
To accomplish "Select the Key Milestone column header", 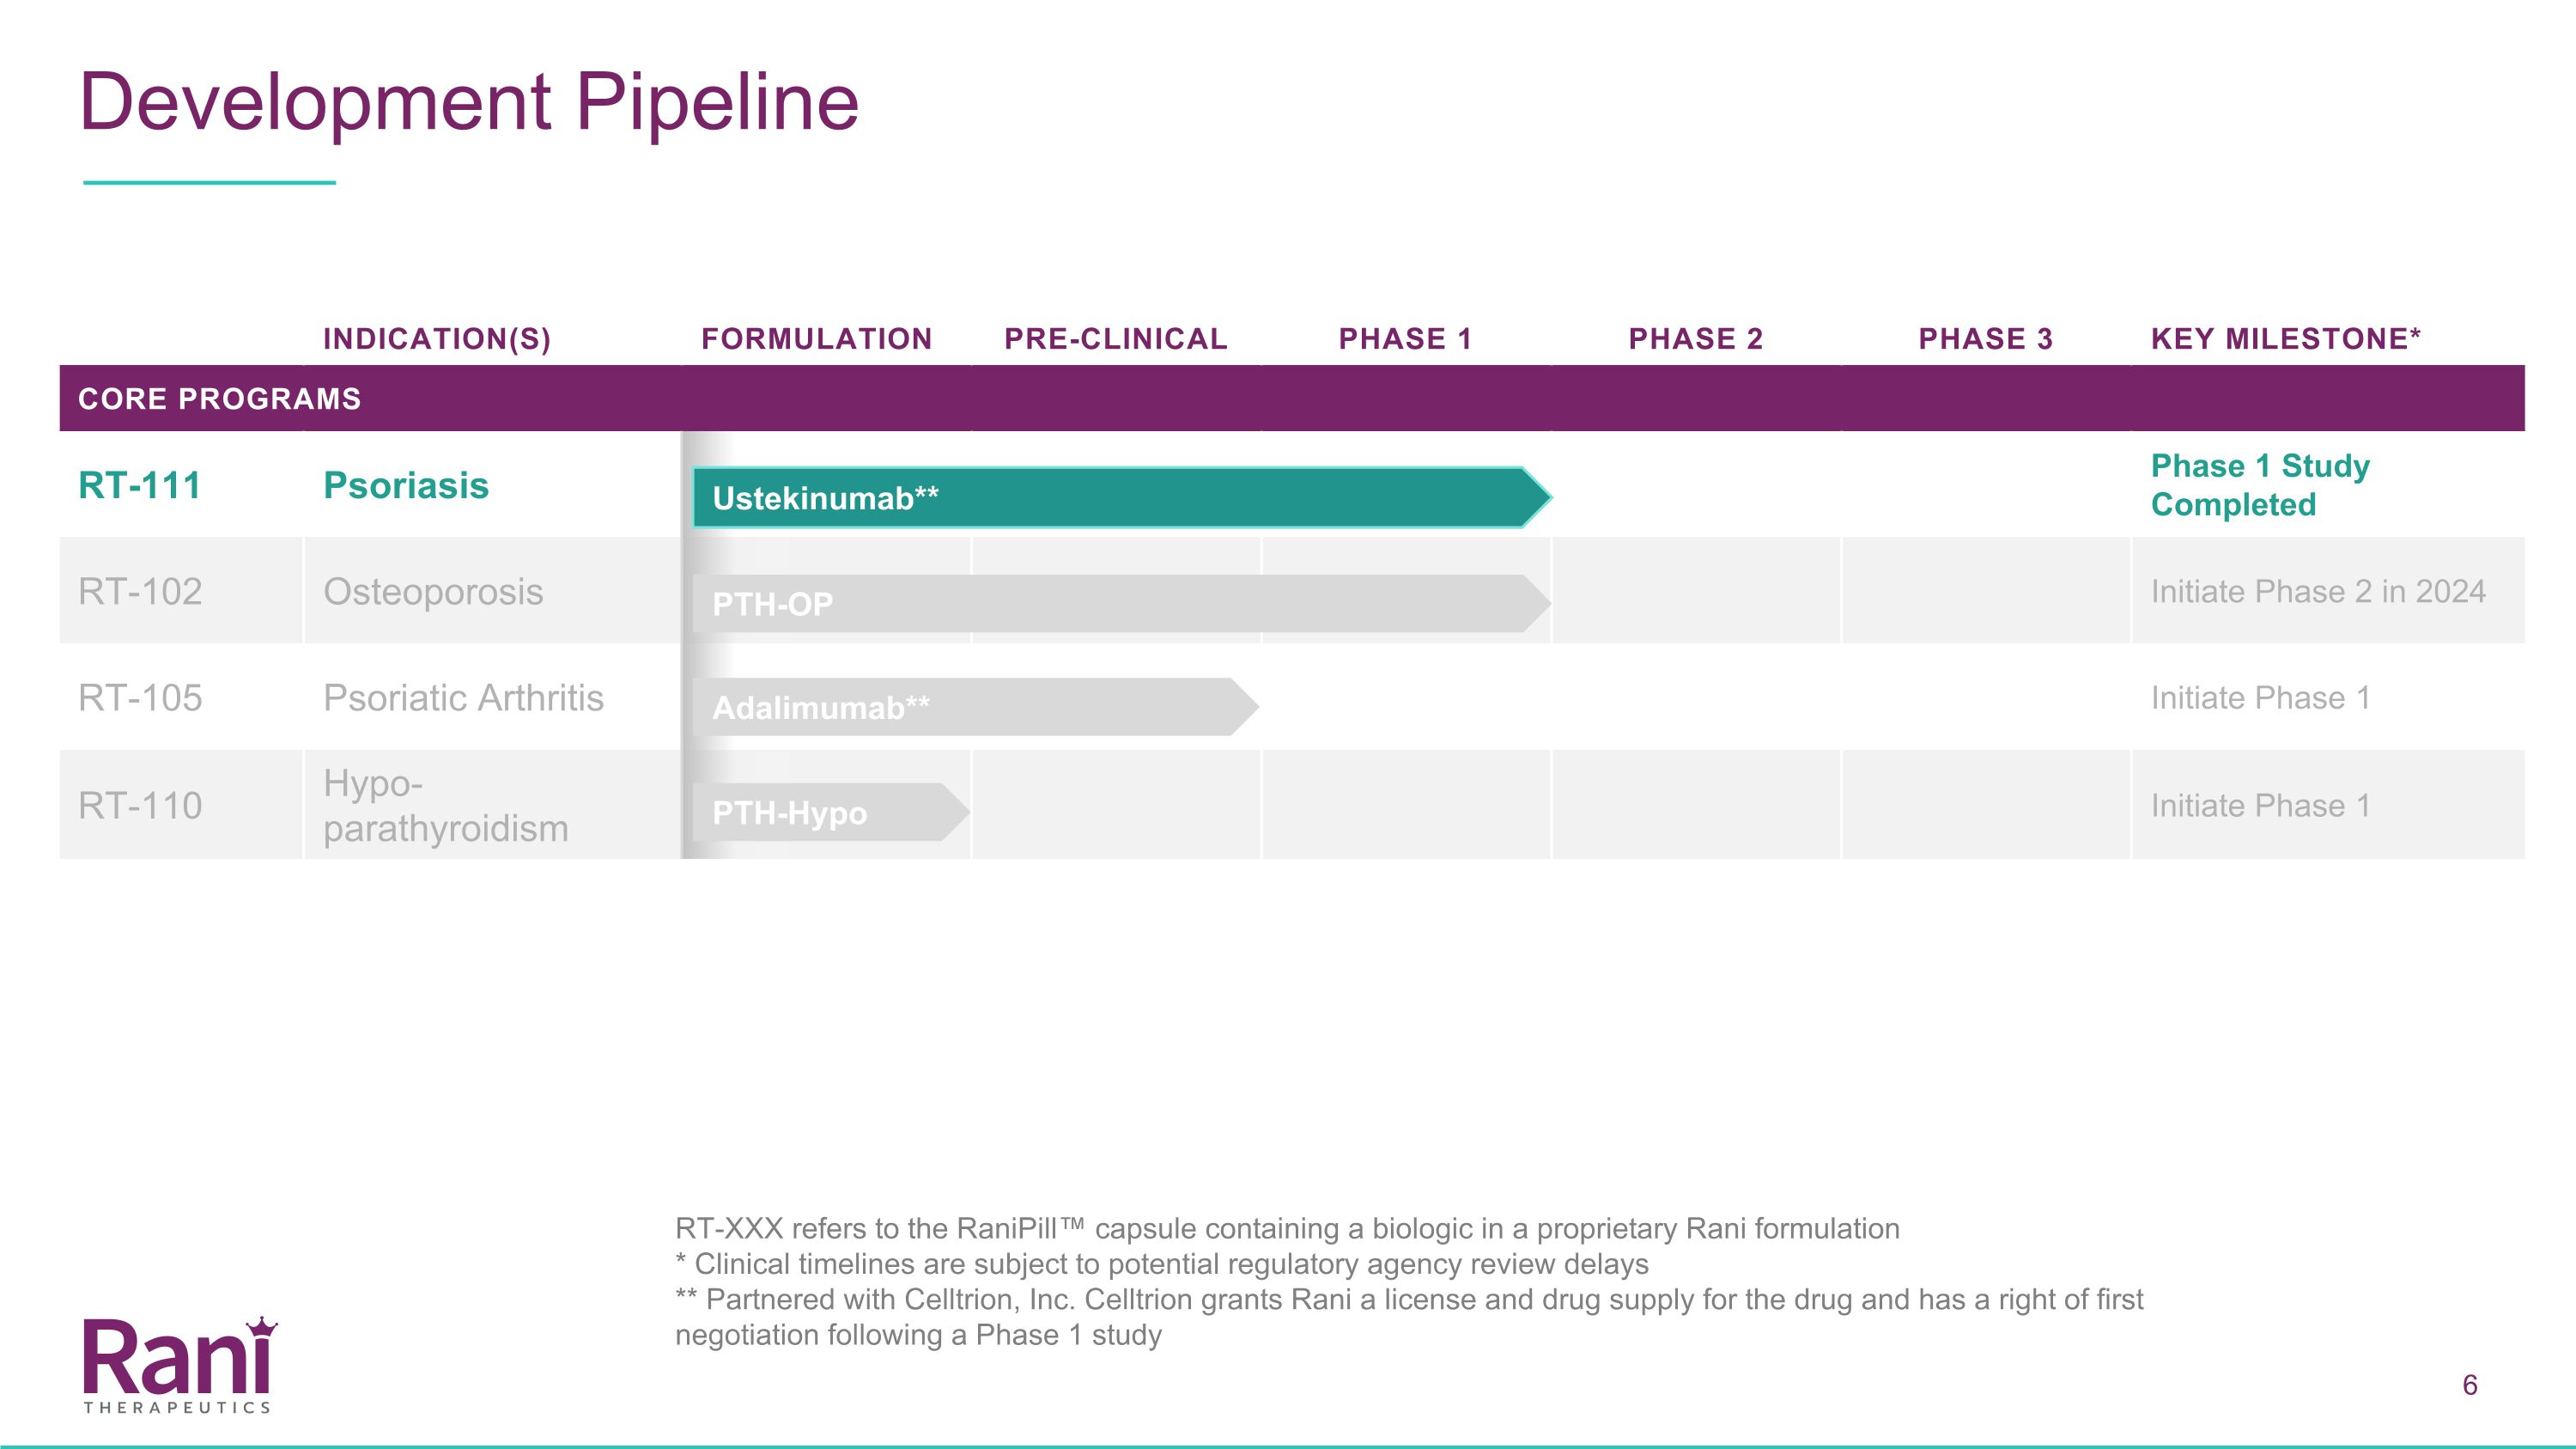I will click(2286, 339).
